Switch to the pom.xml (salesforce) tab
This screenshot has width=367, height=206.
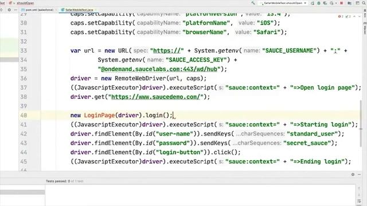[37, 10]
